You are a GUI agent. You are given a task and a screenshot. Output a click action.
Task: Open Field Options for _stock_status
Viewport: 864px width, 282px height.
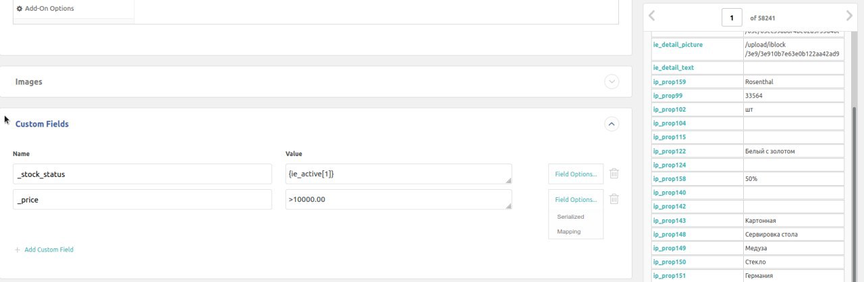[576, 174]
